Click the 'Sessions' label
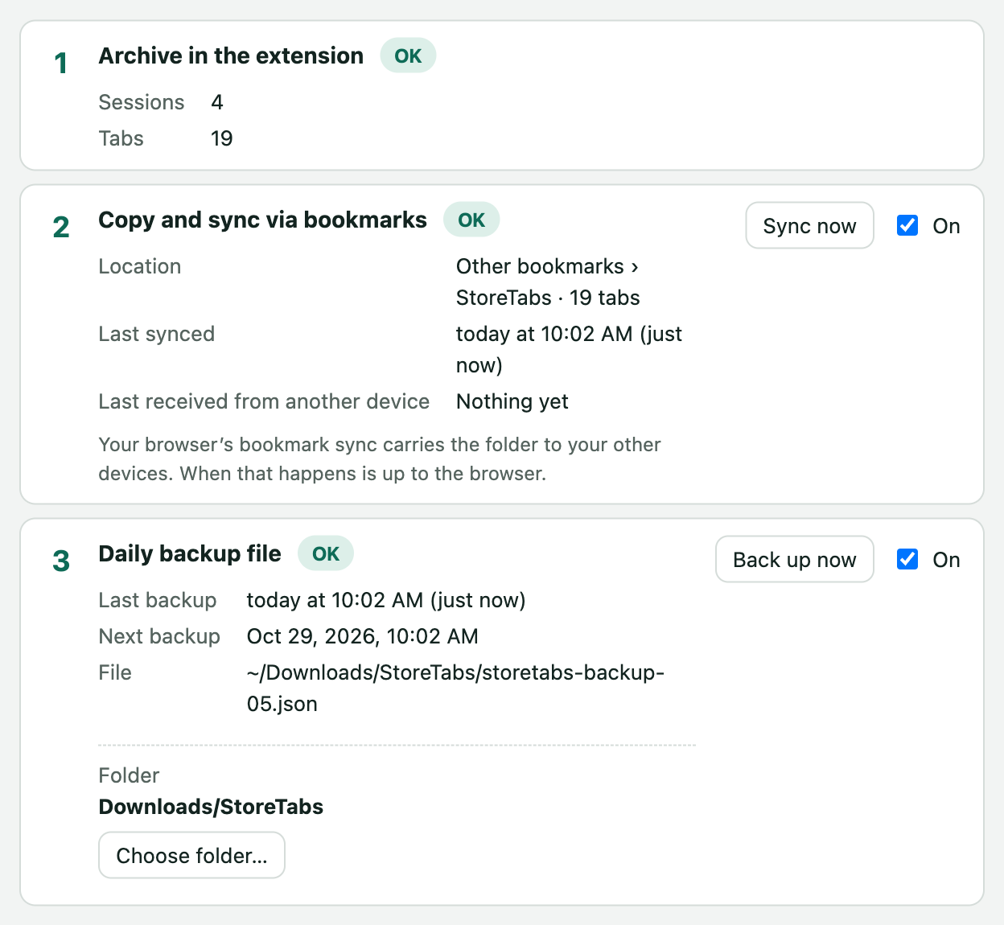The width and height of the screenshot is (1004, 925). pyautogui.click(x=142, y=102)
